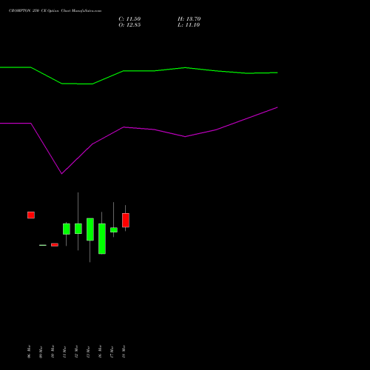
Task: Click the open value 'O: 12.85'
Action: click(129, 25)
